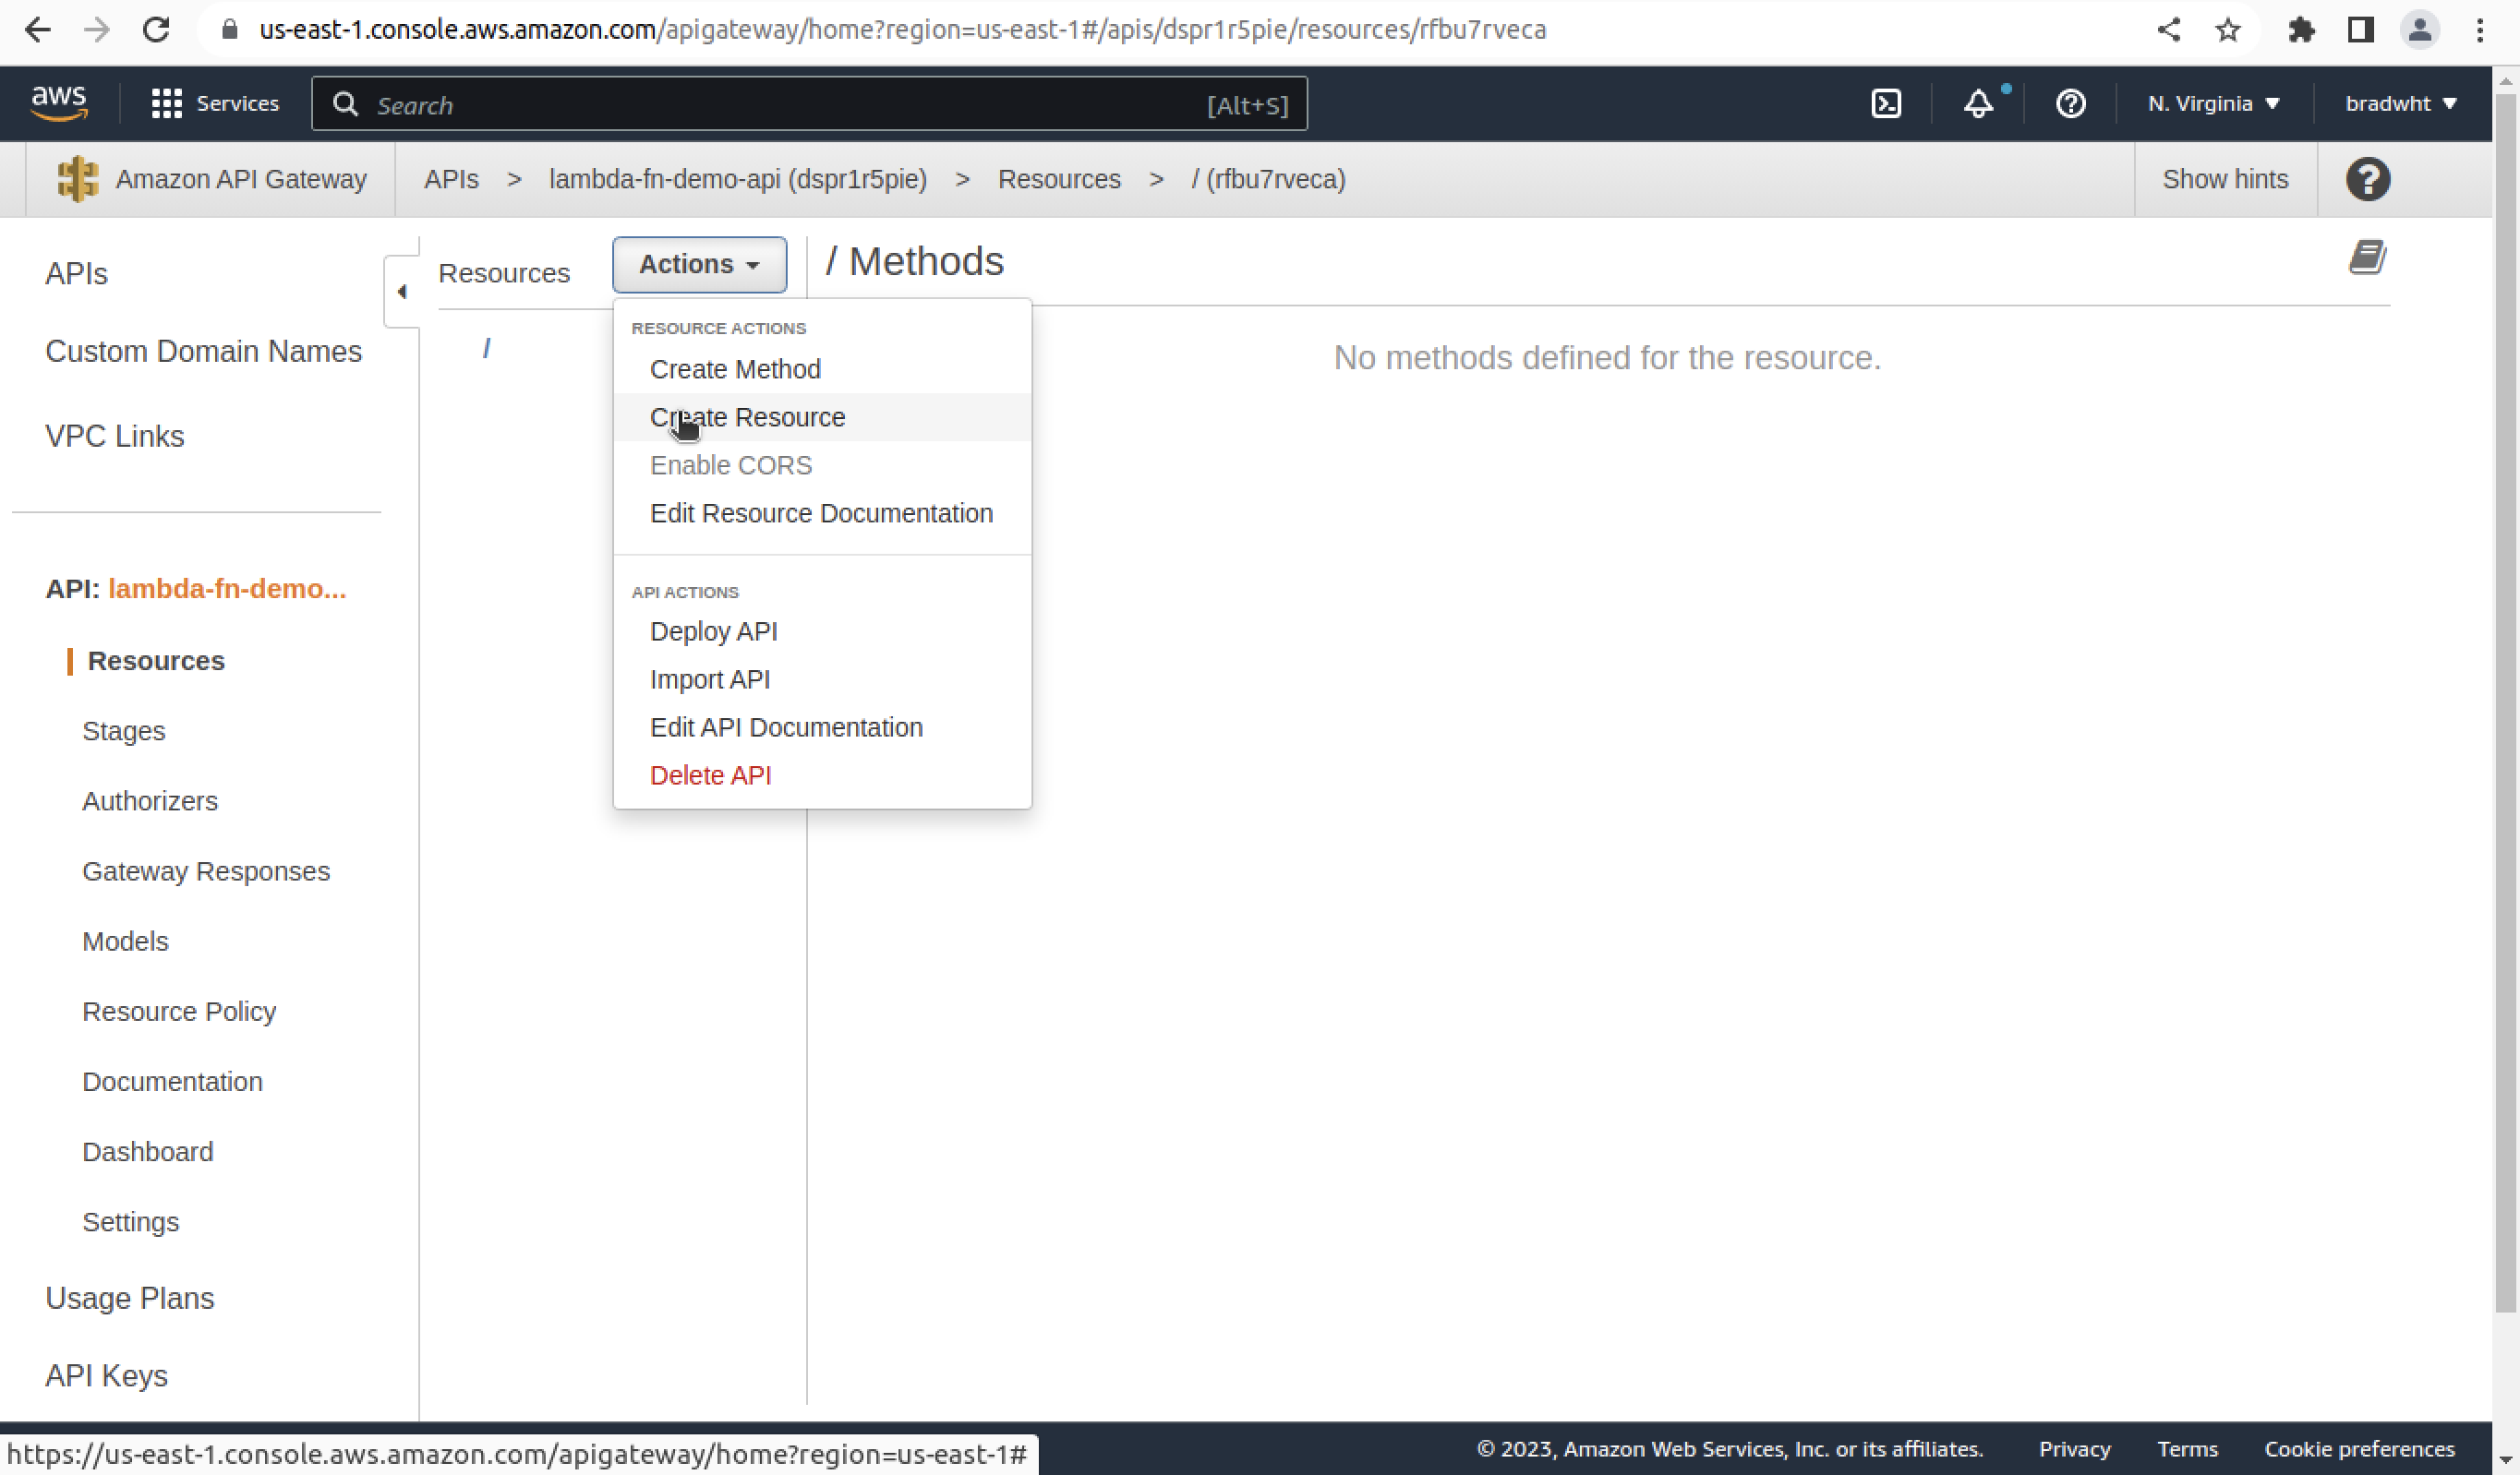This screenshot has height=1475, width=2520.
Task: Reload the page with refresh icon
Action: (156, 30)
